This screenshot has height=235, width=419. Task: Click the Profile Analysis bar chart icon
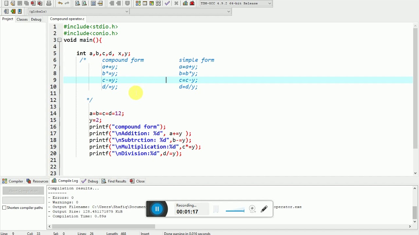[x=185, y=3]
